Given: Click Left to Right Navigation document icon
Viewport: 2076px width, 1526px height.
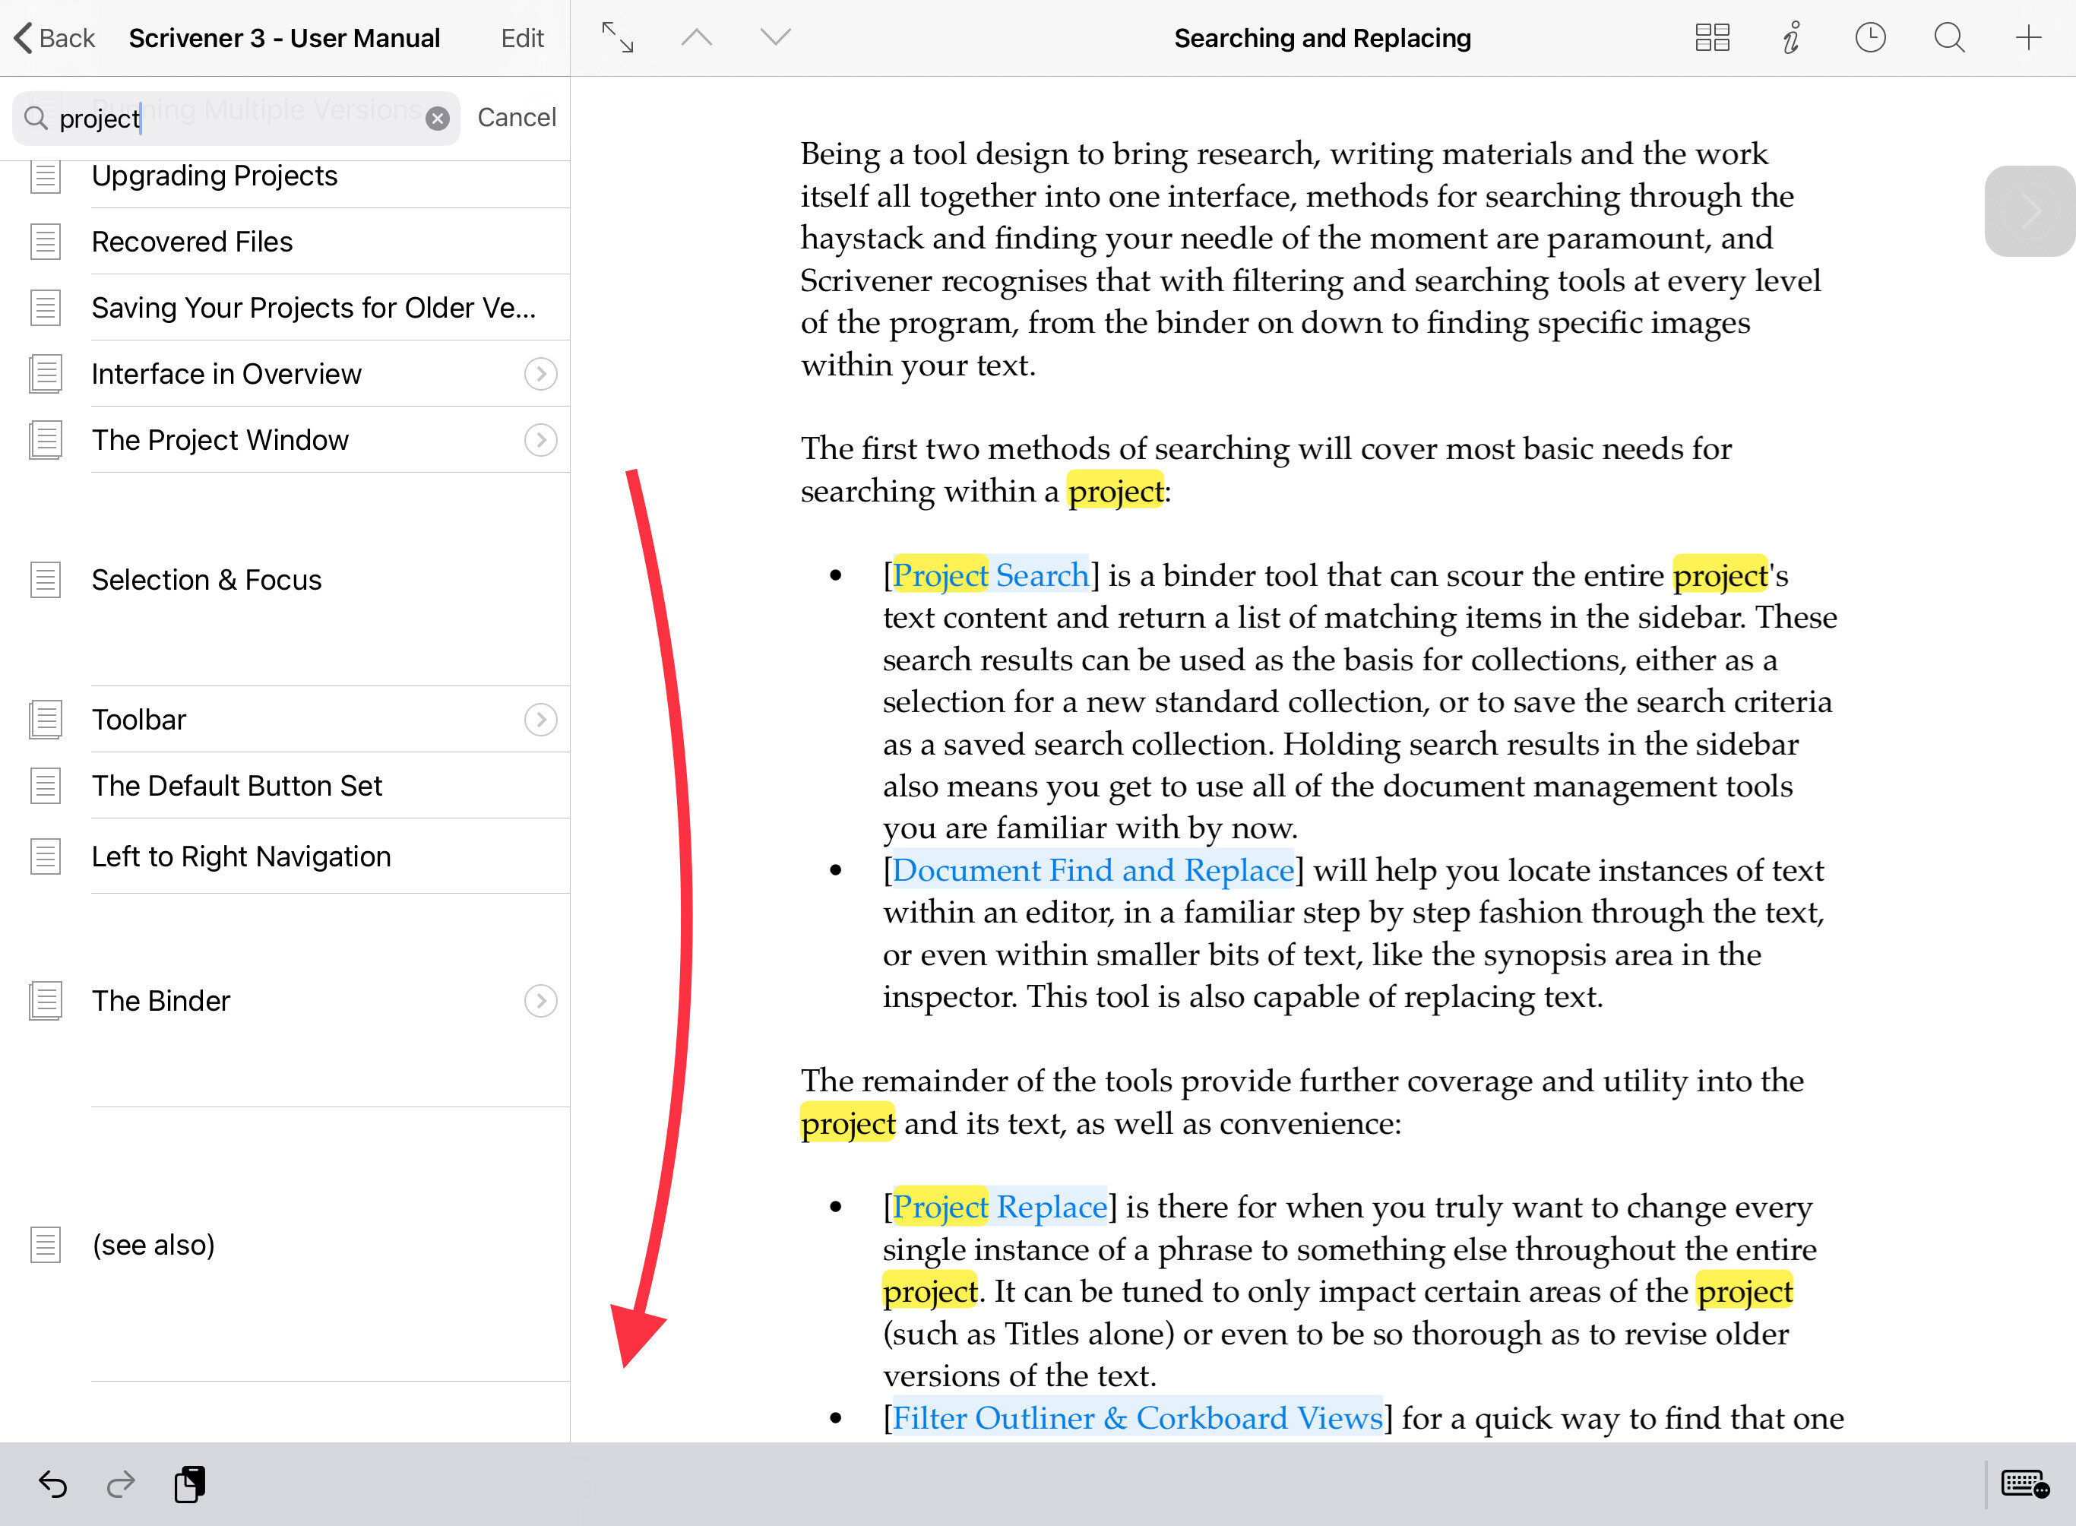Looking at the screenshot, I should (x=46, y=856).
